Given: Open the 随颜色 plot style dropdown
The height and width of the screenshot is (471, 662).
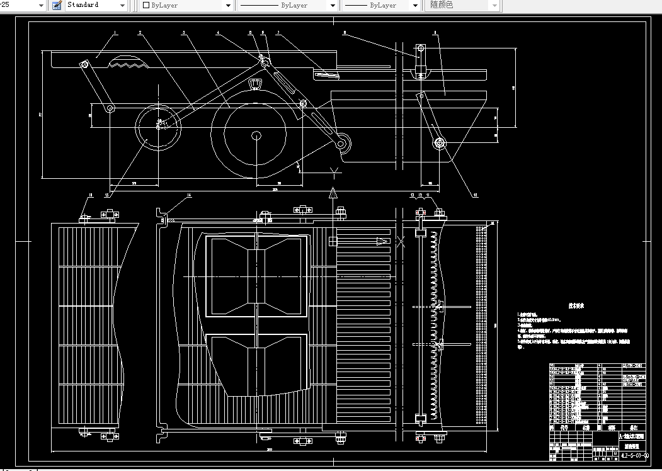Looking at the screenshot, I should point(495,6).
